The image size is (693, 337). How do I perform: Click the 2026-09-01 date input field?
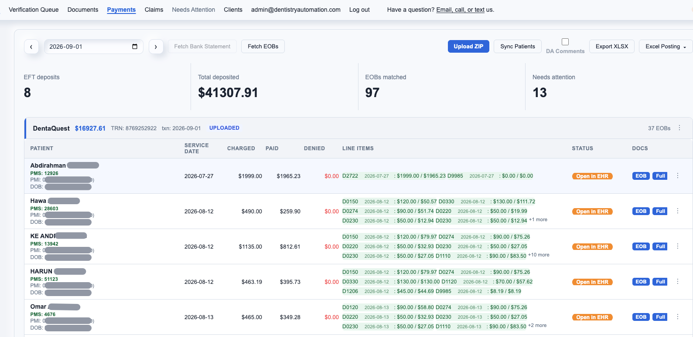[93, 47]
